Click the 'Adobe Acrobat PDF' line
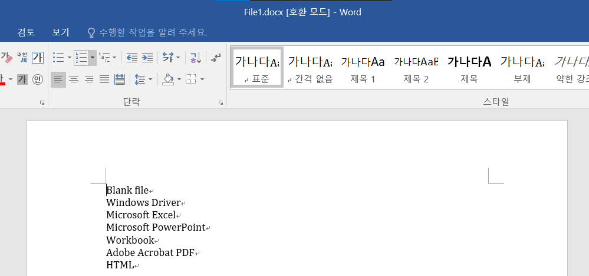 pos(150,252)
